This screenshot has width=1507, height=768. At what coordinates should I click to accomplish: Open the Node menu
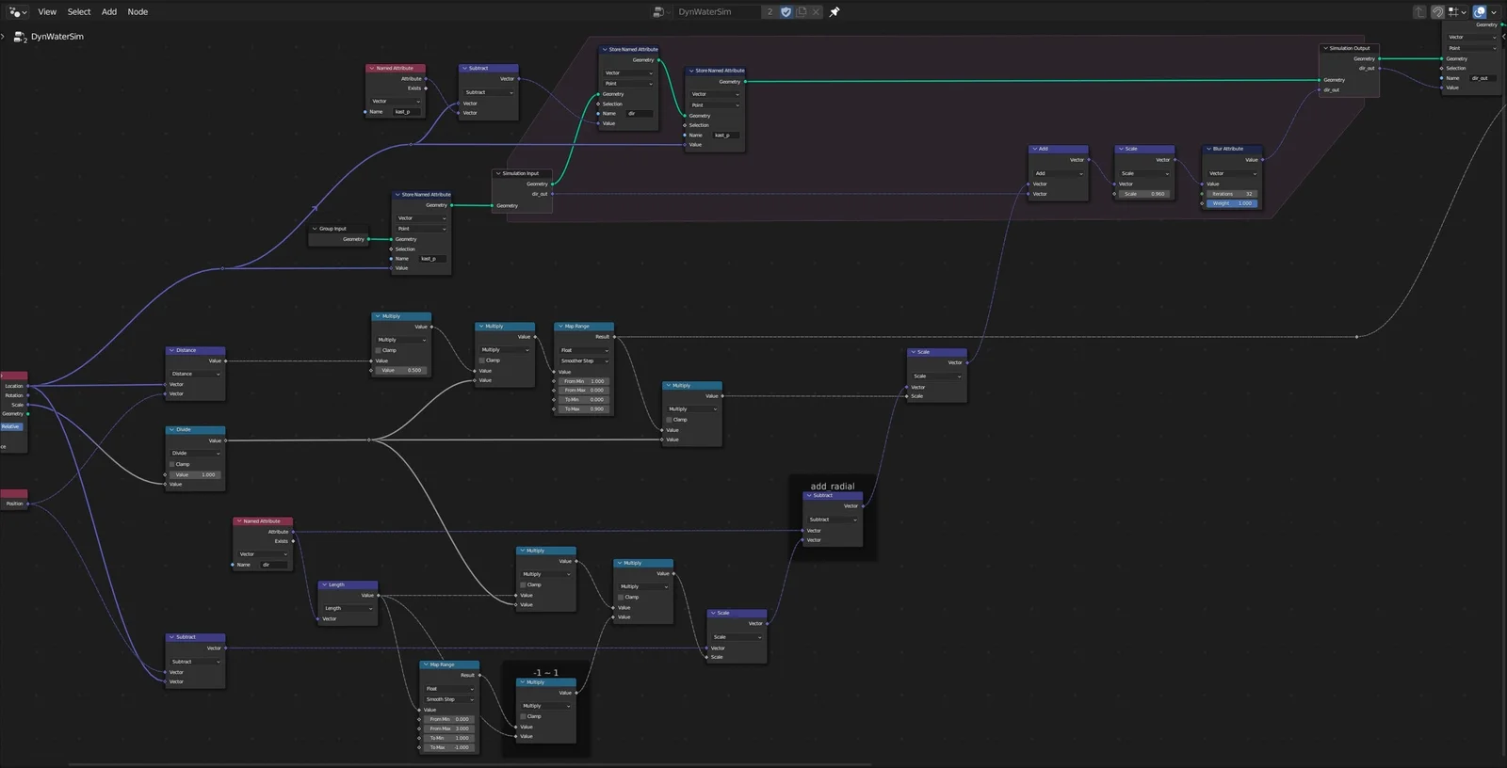coord(138,12)
